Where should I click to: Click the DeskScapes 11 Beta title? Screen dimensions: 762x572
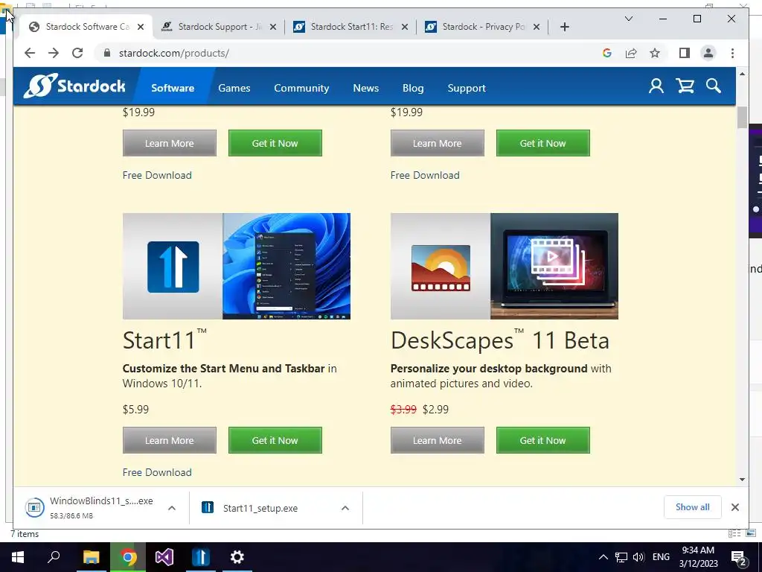499,340
